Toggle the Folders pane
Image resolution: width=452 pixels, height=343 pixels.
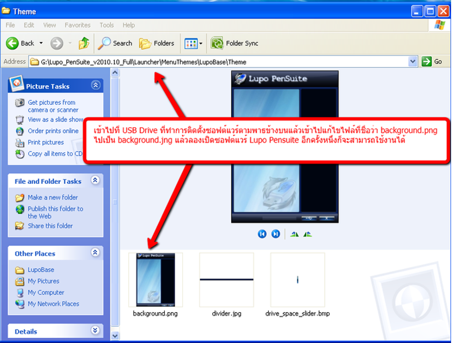156,43
